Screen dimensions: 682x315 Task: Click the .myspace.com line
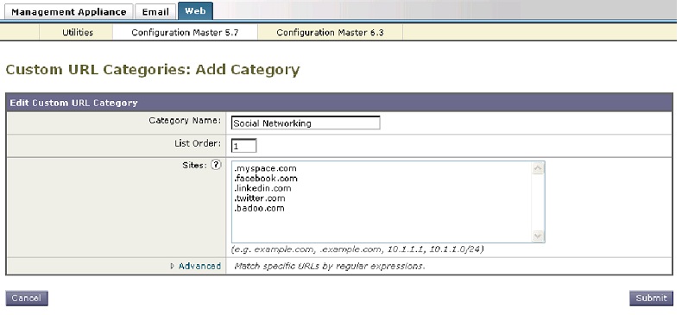point(265,168)
